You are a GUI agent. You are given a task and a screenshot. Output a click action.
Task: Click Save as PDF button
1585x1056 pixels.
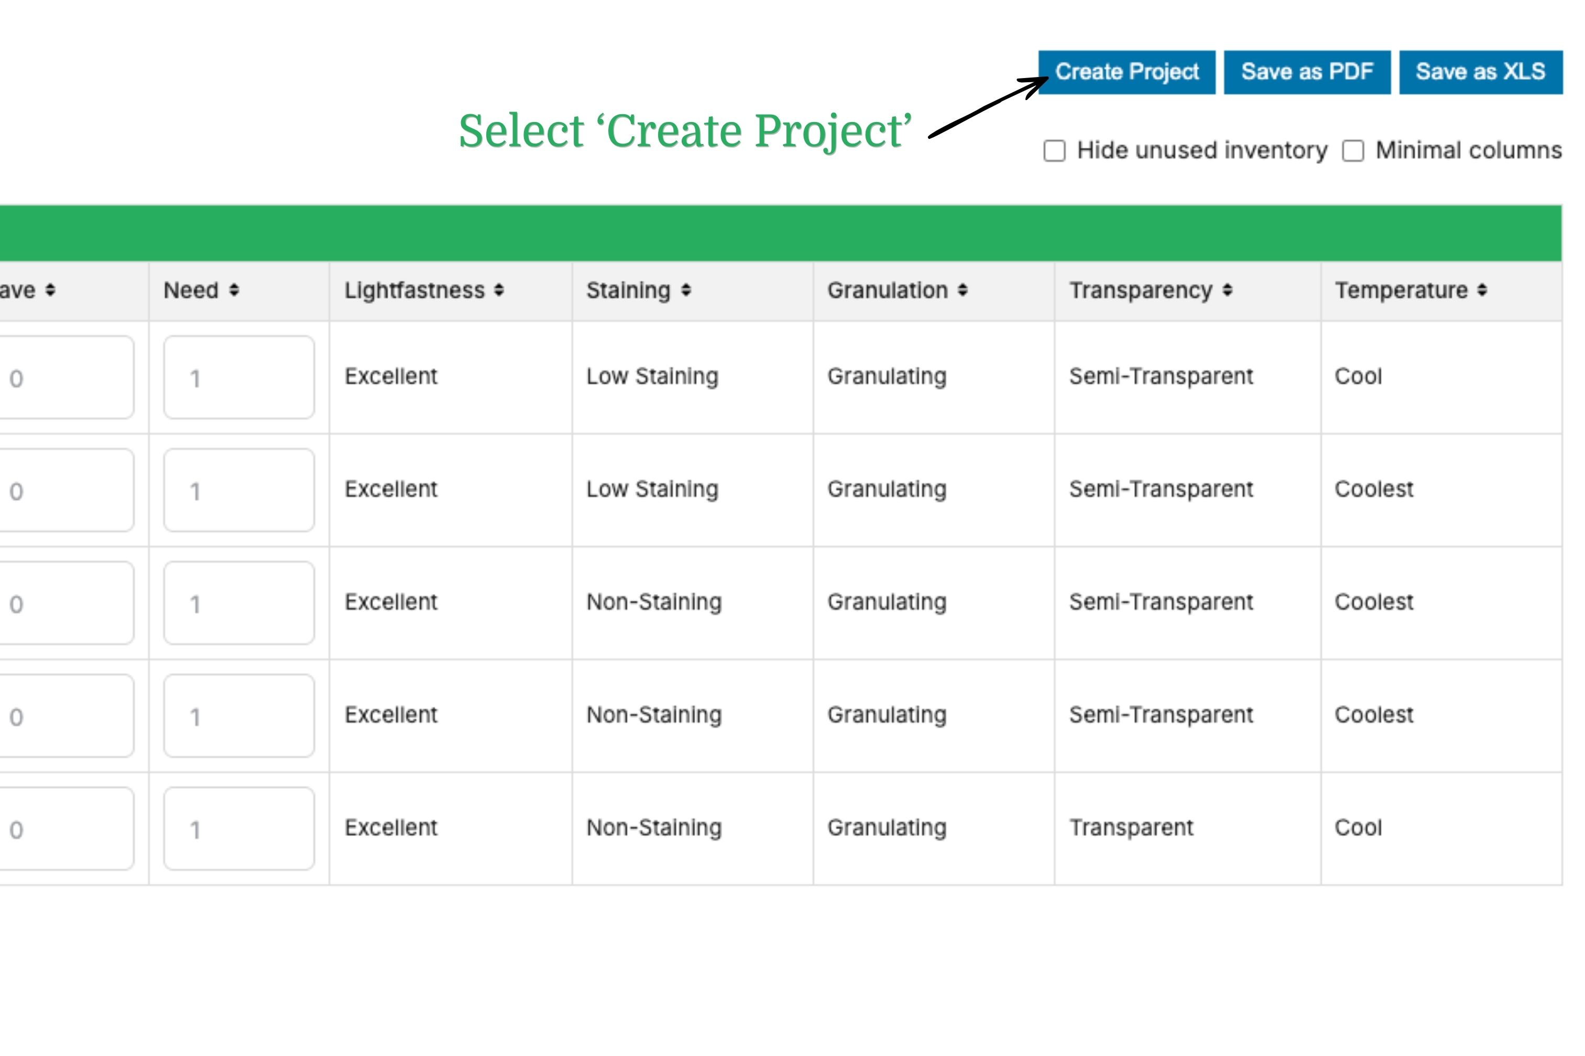[x=1306, y=72]
